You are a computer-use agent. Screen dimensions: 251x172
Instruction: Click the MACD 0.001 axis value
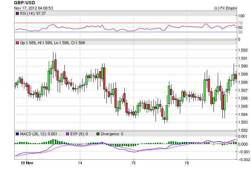click(x=243, y=136)
